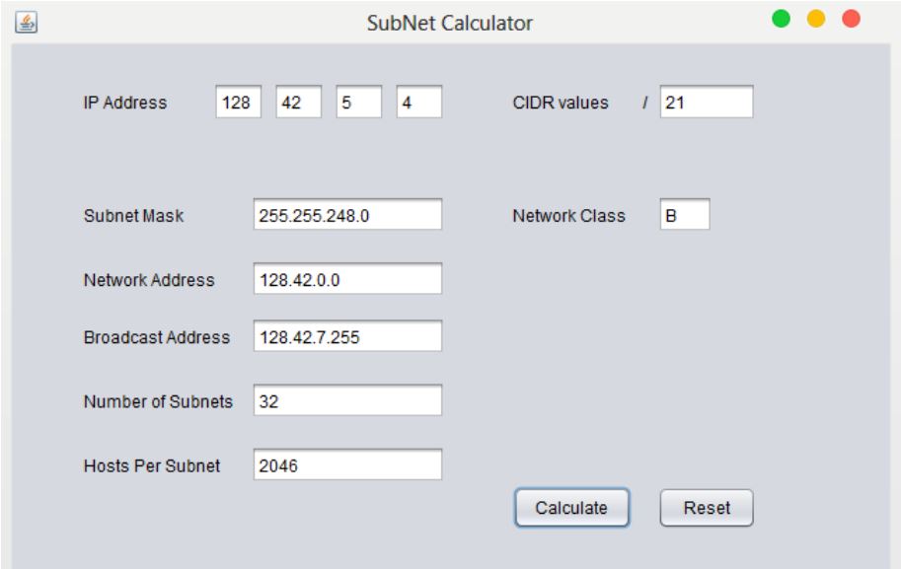
Task: Focus the CIDR values field with 21
Action: pyautogui.click(x=707, y=102)
